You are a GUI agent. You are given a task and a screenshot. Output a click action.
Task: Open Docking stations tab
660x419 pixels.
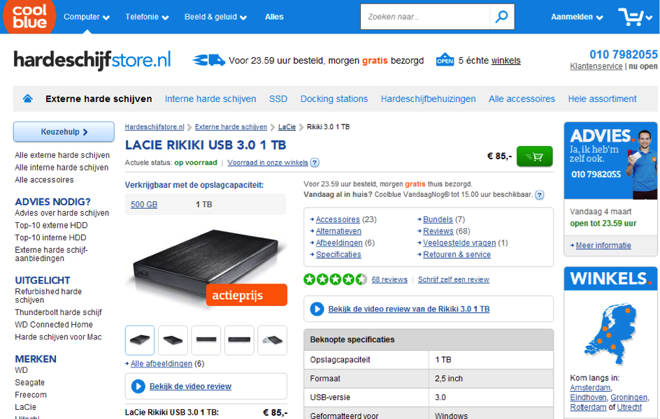click(334, 98)
